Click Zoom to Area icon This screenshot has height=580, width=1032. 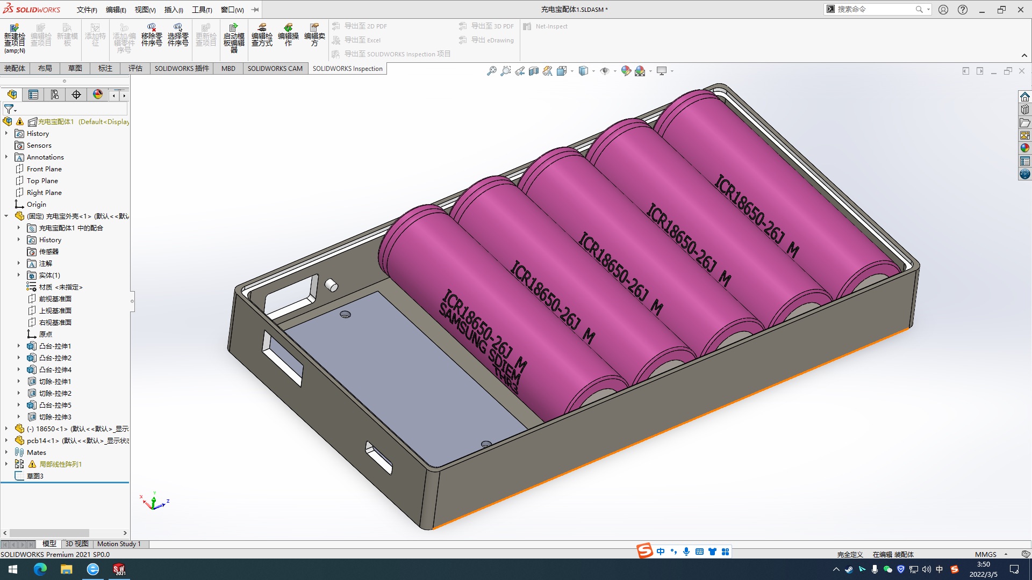pyautogui.click(x=505, y=71)
